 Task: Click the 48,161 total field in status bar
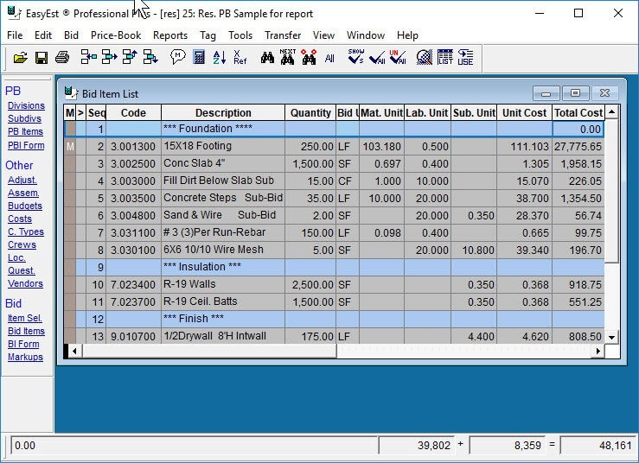pos(597,446)
